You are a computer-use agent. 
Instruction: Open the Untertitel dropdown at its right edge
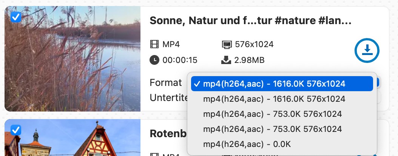click(x=379, y=98)
